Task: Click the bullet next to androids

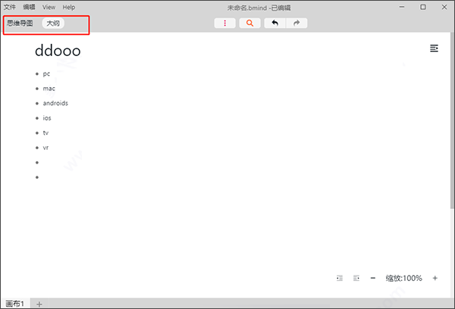Action: pos(37,104)
